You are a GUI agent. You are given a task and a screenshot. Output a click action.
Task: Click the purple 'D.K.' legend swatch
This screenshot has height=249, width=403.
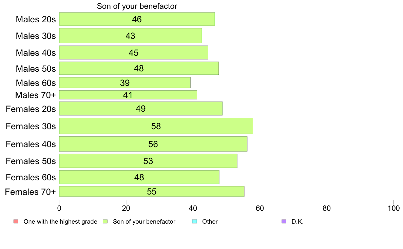point(284,221)
